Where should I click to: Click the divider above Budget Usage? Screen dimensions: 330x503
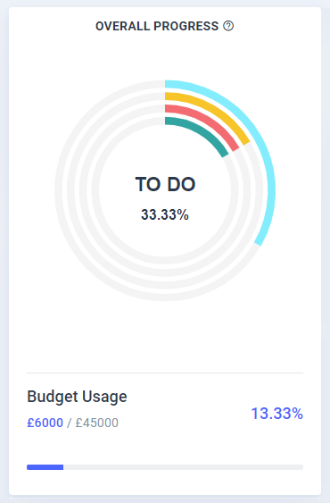tap(165, 373)
